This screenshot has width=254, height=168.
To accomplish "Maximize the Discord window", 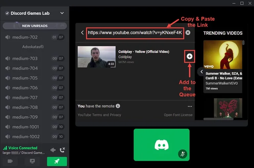I will (242, 3).
